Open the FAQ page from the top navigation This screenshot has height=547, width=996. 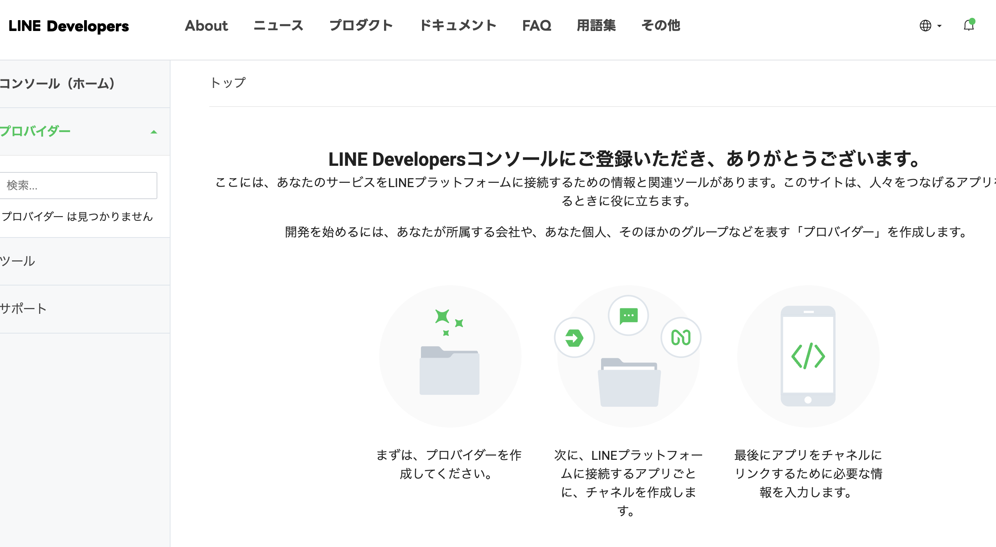click(x=537, y=26)
